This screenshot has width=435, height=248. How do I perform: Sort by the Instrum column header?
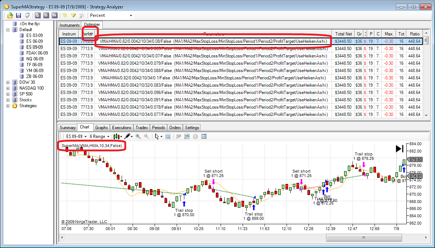pos(69,34)
